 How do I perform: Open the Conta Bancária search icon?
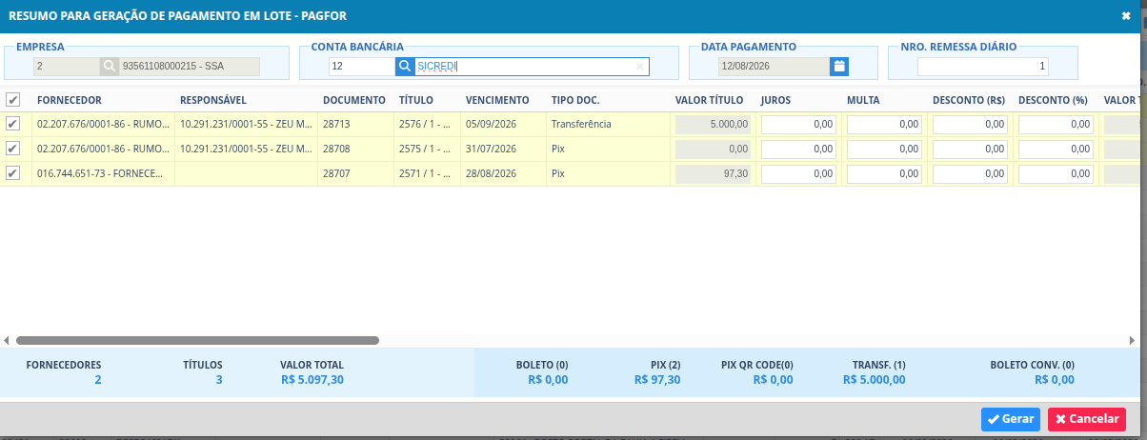pyautogui.click(x=405, y=67)
